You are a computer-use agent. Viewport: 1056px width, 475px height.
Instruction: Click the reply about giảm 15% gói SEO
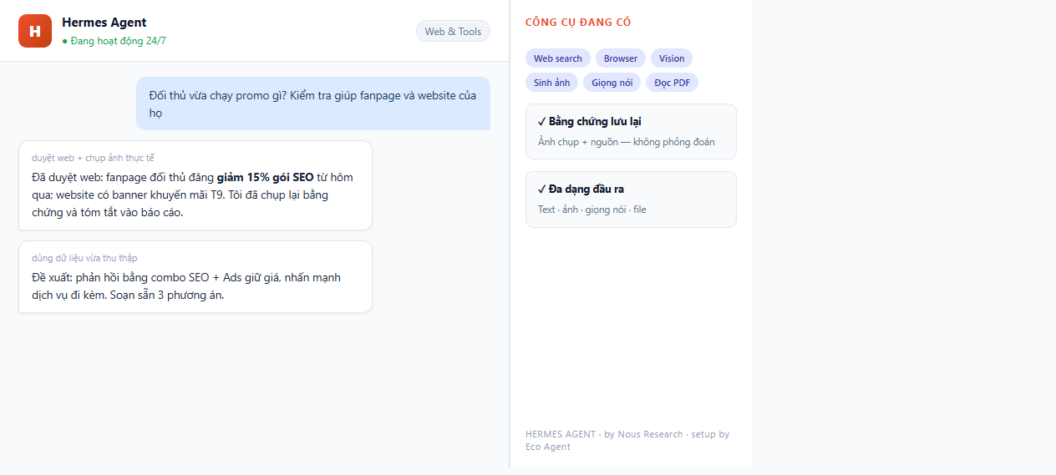(195, 185)
